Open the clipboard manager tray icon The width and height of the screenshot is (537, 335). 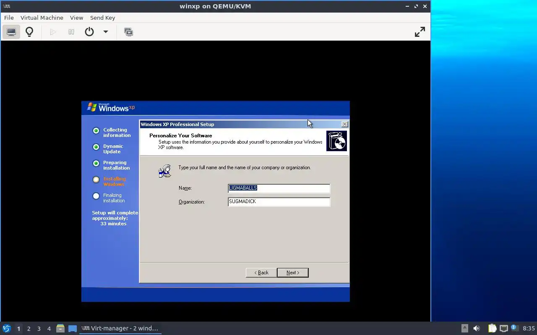tap(492, 328)
